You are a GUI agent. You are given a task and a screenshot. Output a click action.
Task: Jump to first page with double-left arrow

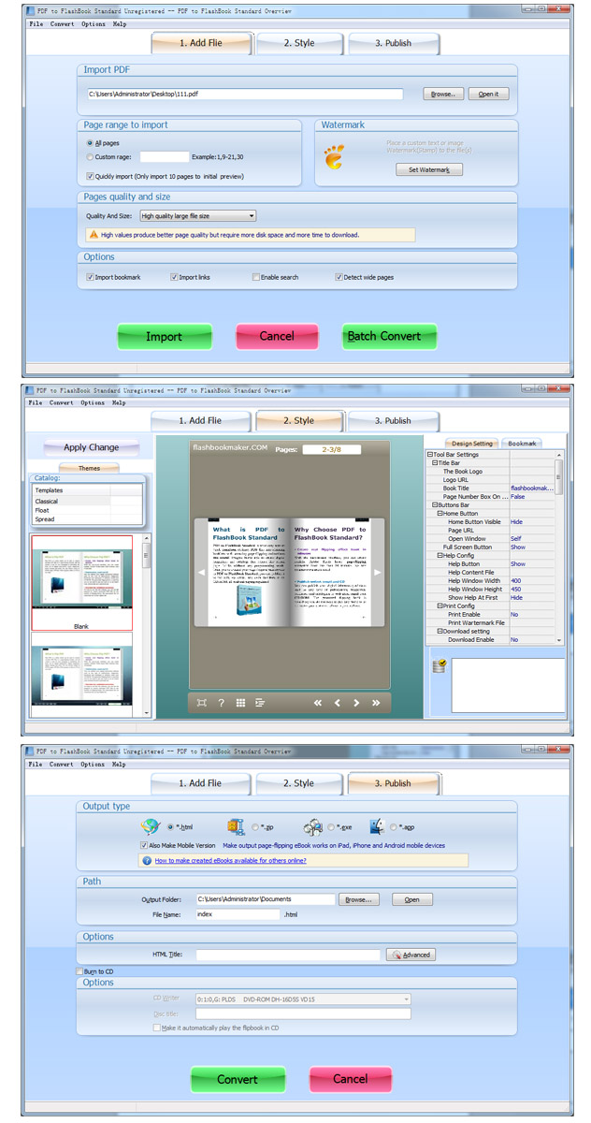click(318, 702)
